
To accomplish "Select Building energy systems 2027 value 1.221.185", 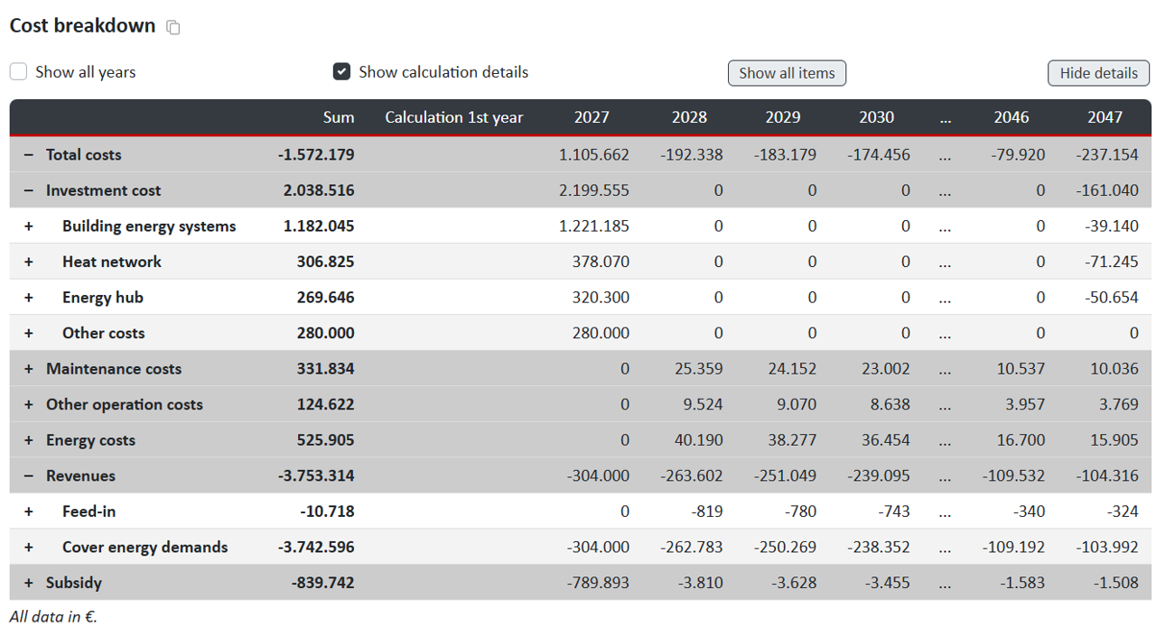I will coord(594,226).
